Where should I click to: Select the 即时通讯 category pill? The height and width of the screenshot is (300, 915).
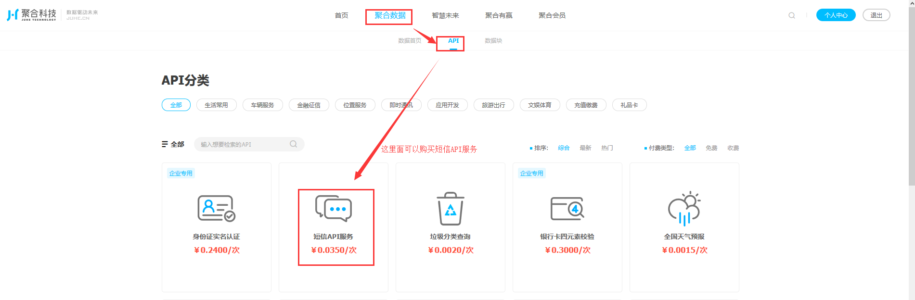pos(401,105)
